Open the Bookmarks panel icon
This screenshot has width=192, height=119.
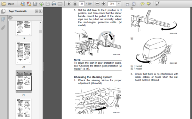coord(3,19)
